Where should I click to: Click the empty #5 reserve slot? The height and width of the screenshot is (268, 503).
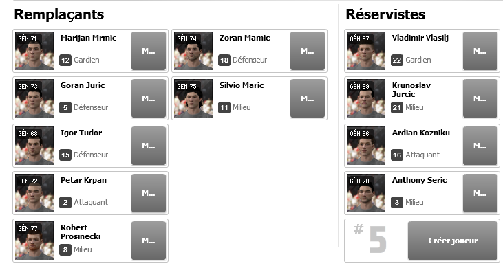422,241
